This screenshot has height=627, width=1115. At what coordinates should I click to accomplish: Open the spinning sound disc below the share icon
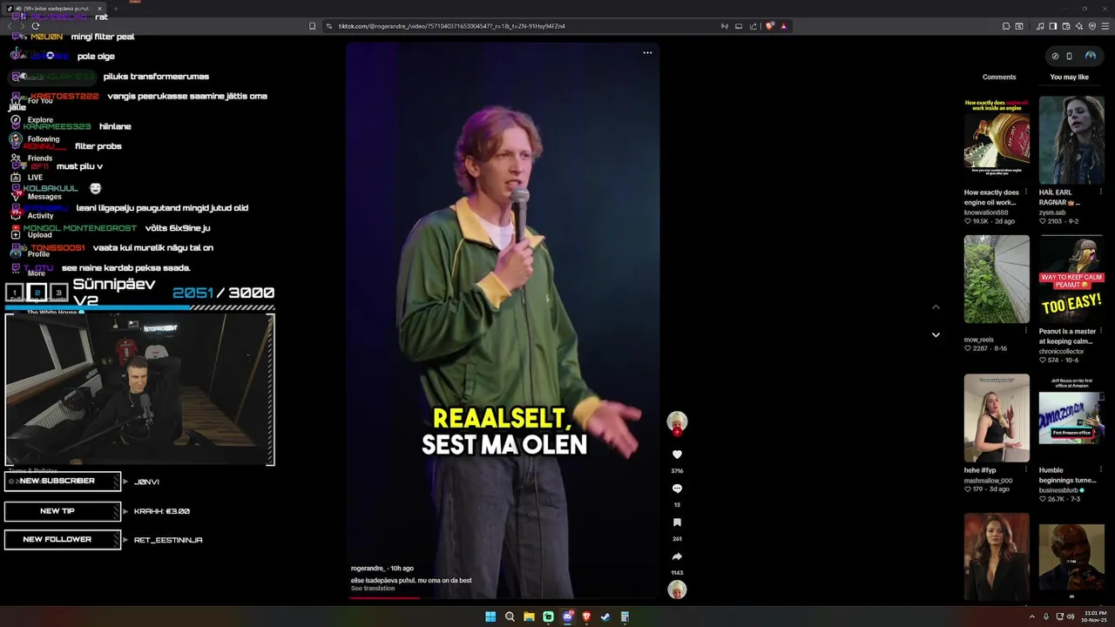click(x=677, y=590)
